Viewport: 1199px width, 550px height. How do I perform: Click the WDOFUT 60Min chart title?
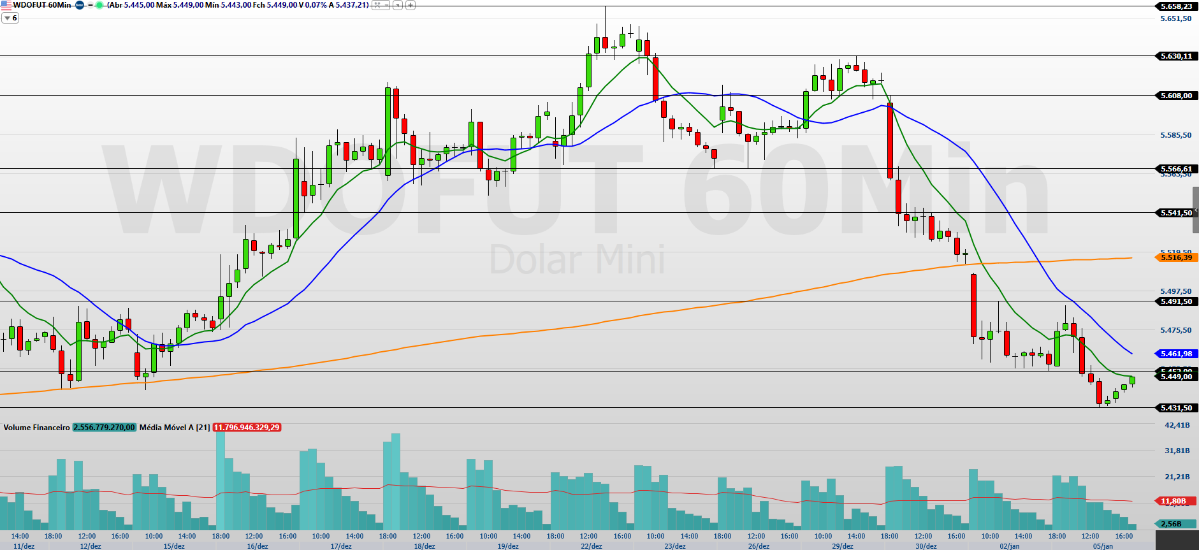(x=42, y=5)
